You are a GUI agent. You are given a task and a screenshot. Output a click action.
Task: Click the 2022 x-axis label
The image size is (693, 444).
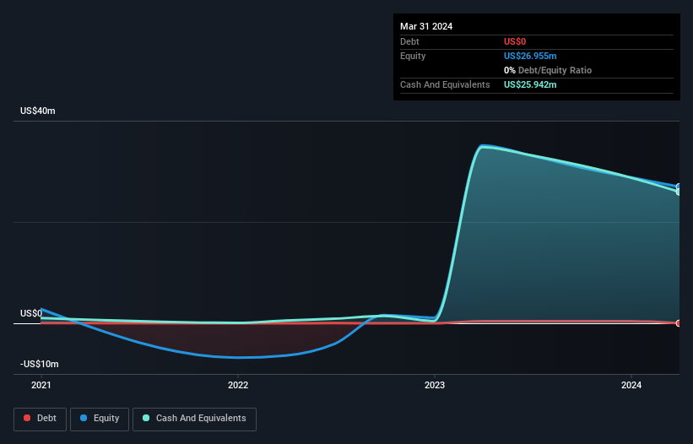[x=238, y=385]
